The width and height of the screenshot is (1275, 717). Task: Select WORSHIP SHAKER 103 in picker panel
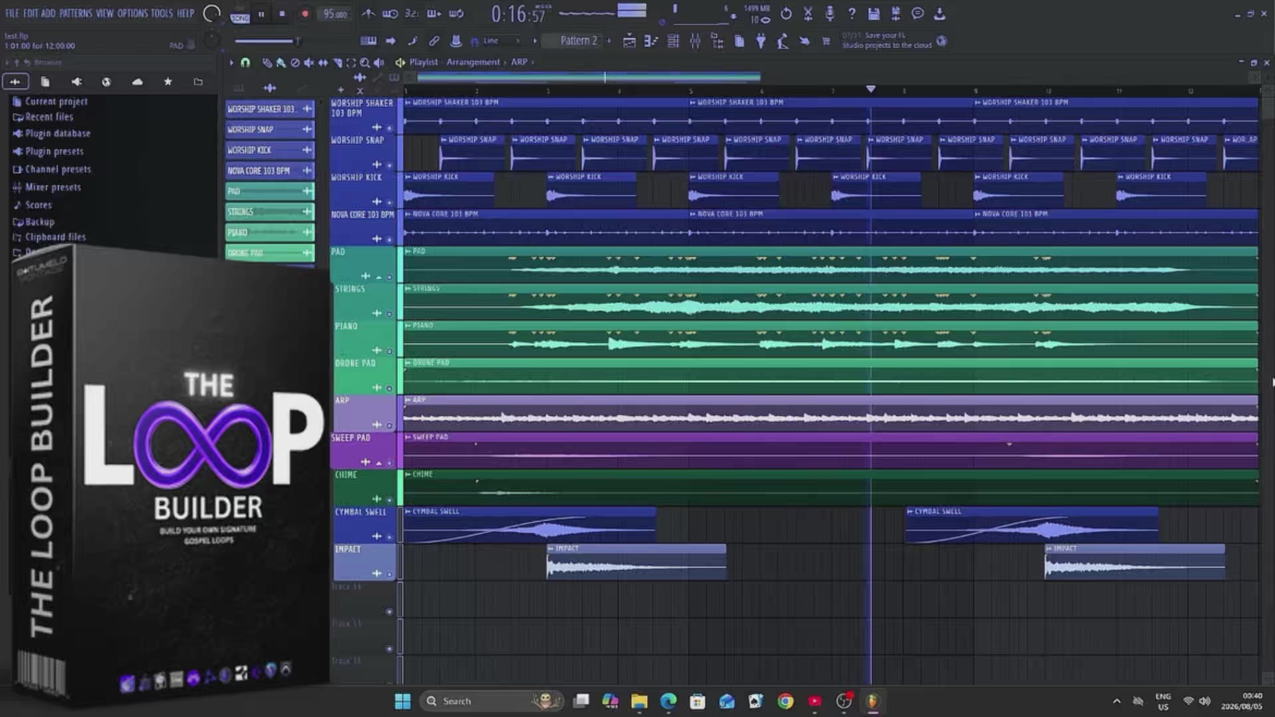click(270, 109)
